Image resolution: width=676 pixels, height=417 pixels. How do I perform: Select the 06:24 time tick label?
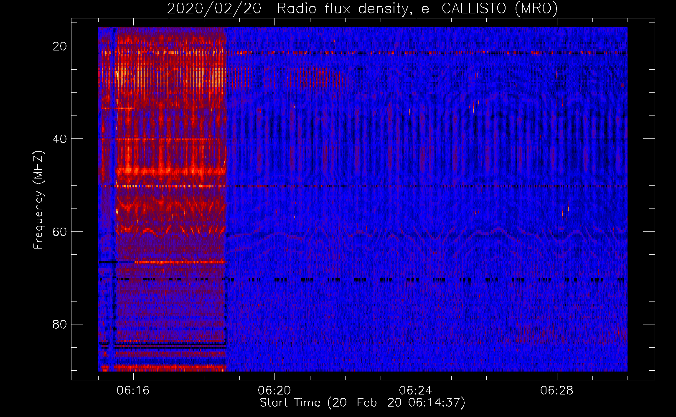click(x=416, y=390)
